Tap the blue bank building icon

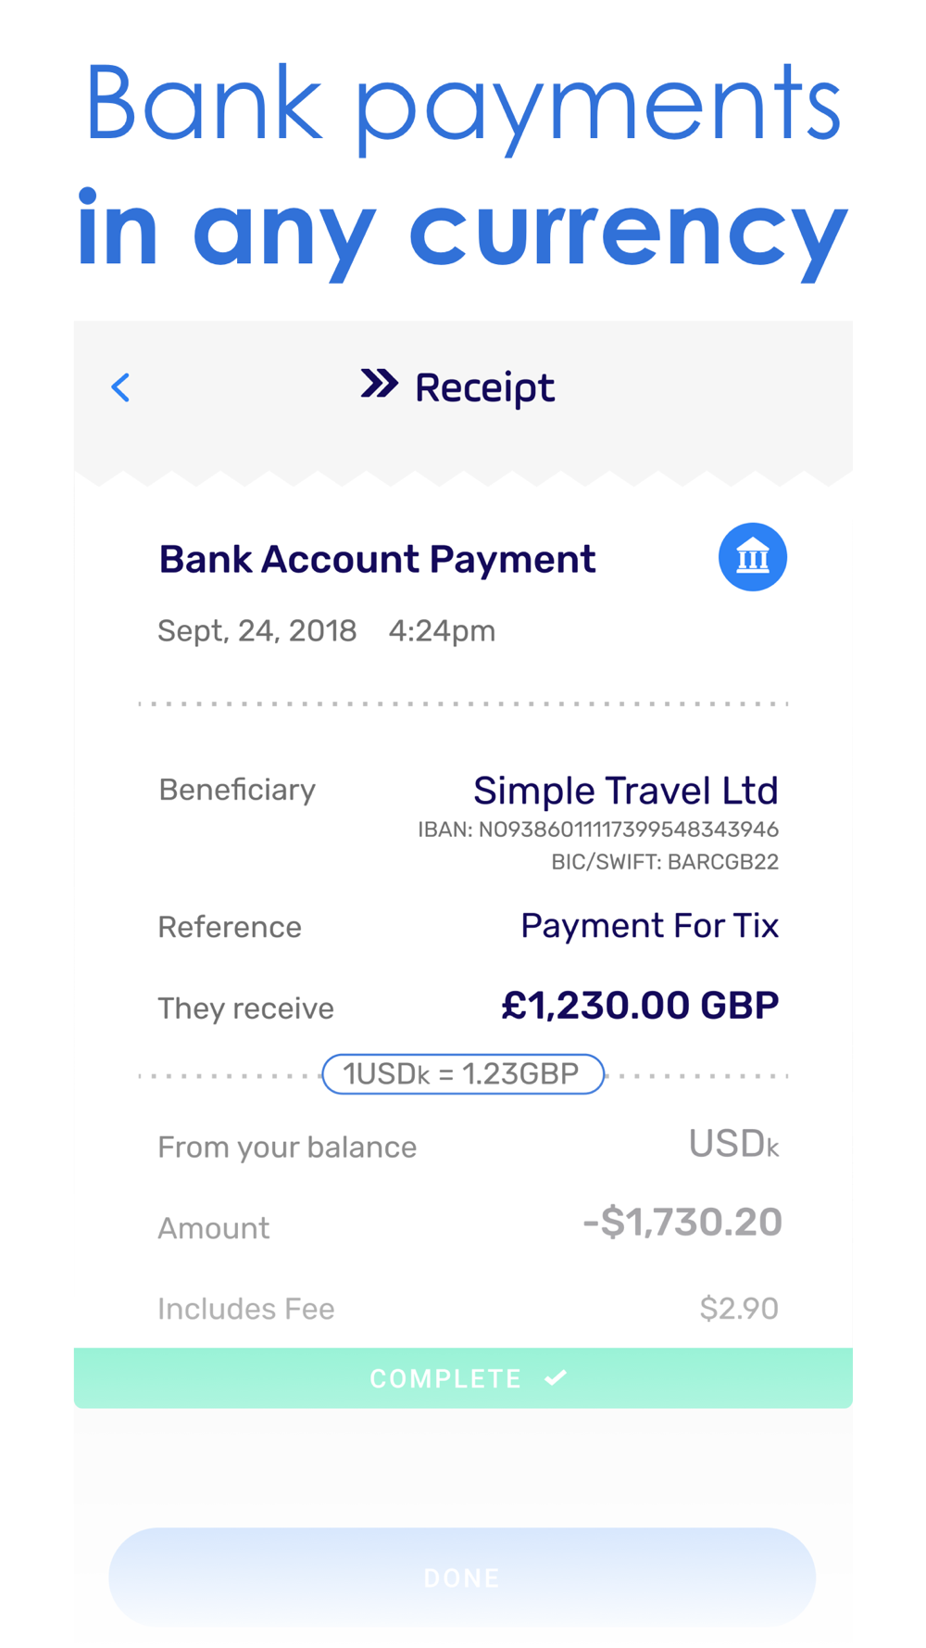point(753,557)
